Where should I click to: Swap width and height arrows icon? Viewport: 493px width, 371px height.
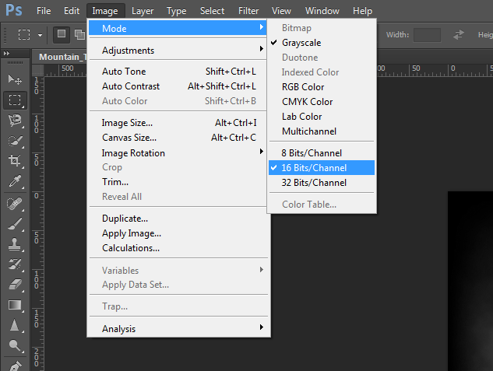click(459, 34)
